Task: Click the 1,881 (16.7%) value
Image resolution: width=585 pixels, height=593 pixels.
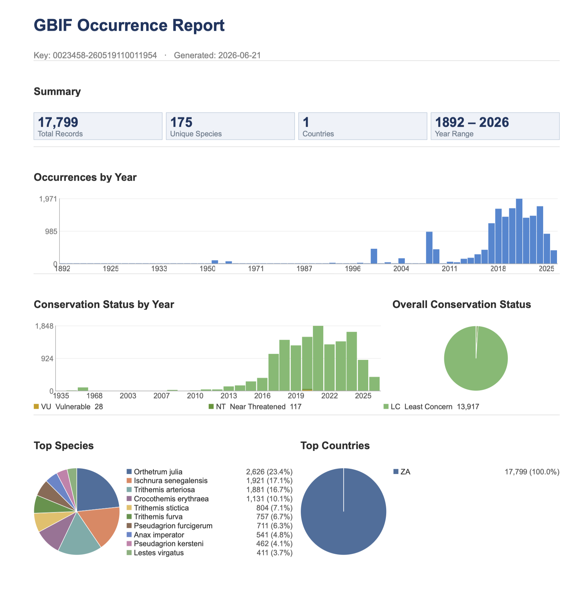Action: pos(269,490)
